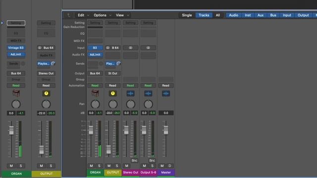Image resolution: width=317 pixels, height=178 pixels.
Task: Click the Setting button on inspector ORGAN strip
Action: pos(16,23)
